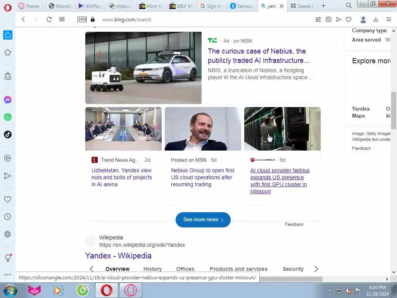
Task: Select the Offices tab in Wikipedia result
Action: (185, 269)
